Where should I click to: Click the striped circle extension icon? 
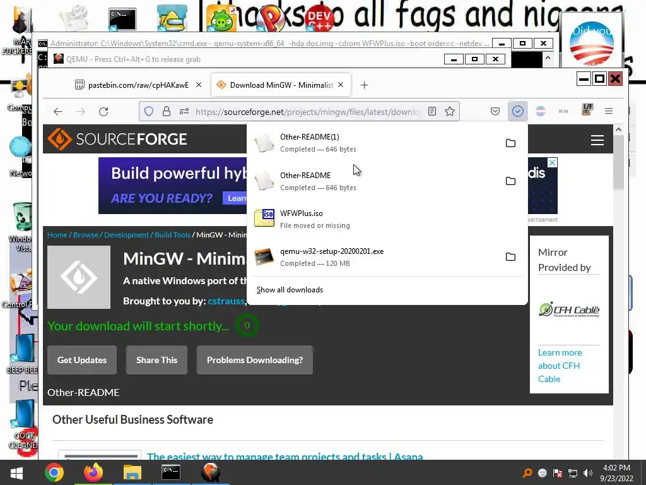tap(541, 111)
